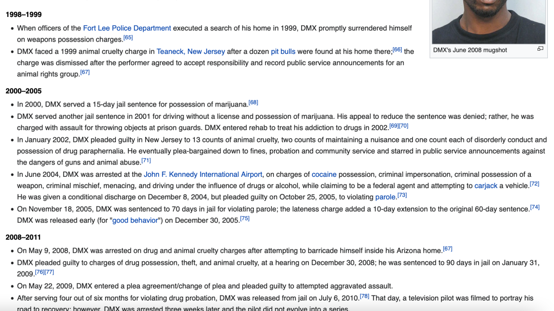Jump to citation 74 on 60-day sentence
The width and height of the screenshot is (554, 311).
535,207
